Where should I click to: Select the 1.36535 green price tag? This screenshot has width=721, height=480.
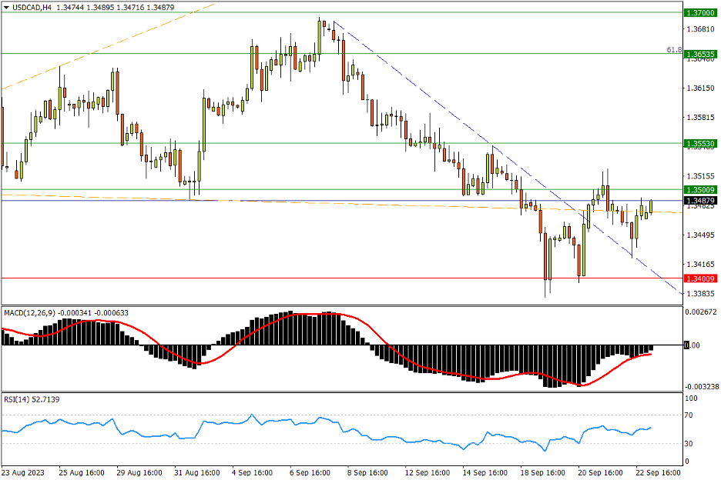701,54
